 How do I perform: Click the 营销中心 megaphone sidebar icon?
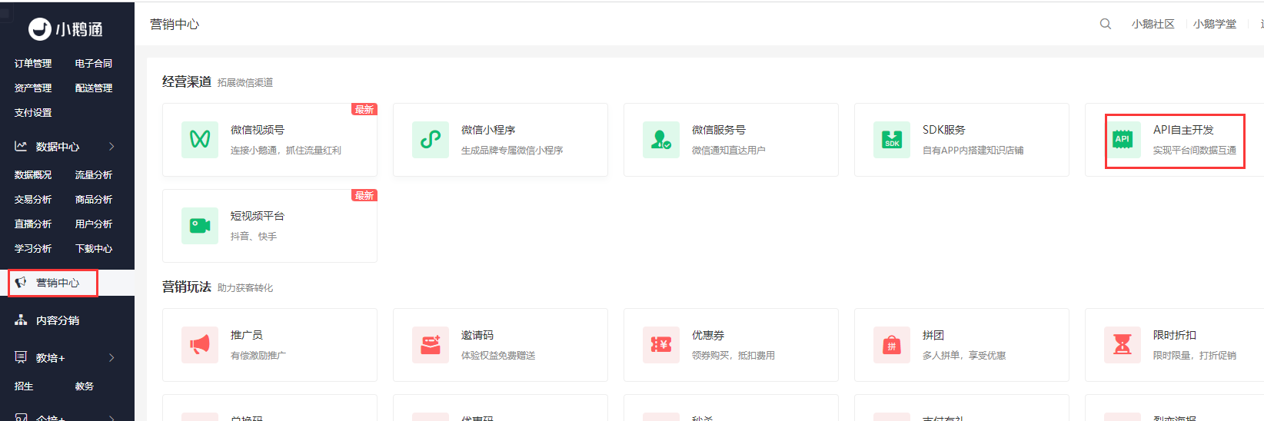tap(21, 283)
